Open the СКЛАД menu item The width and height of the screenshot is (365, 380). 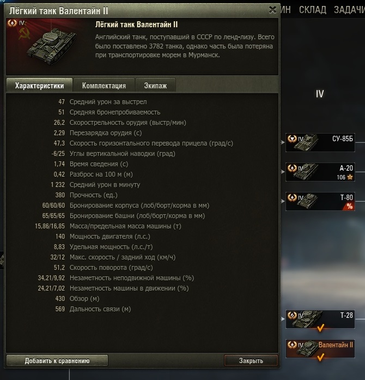(x=313, y=10)
